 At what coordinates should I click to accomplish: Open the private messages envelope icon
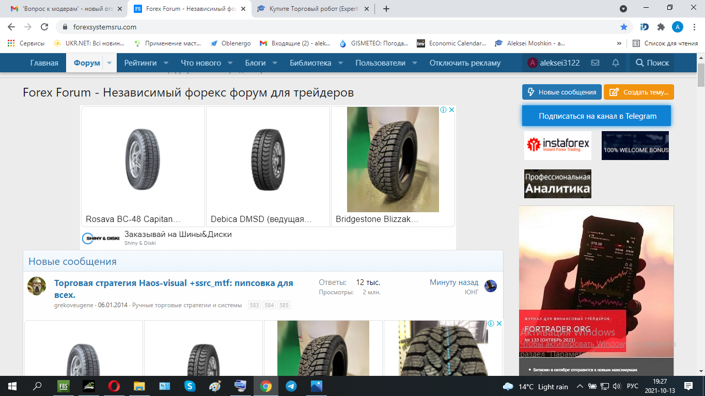(595, 63)
